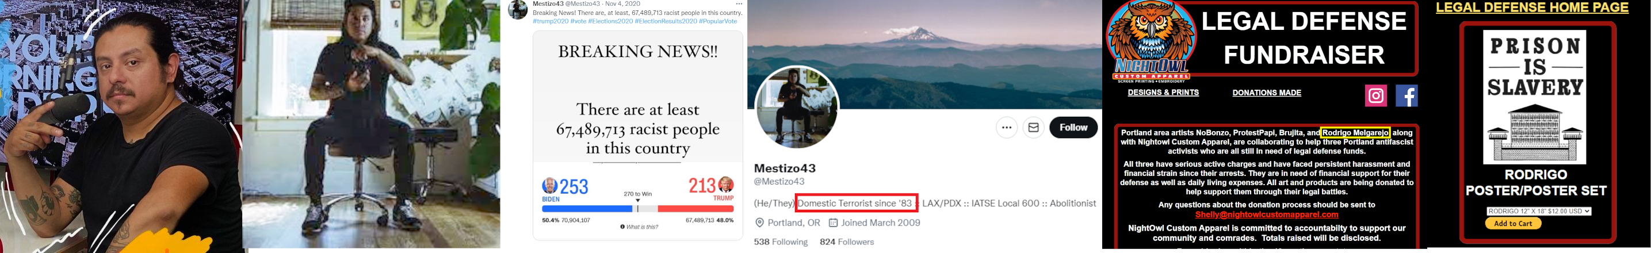Click the envelope message icon on profile
The height and width of the screenshot is (253, 1651).
pyautogui.click(x=1033, y=128)
